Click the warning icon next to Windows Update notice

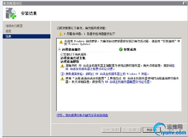(61, 42)
